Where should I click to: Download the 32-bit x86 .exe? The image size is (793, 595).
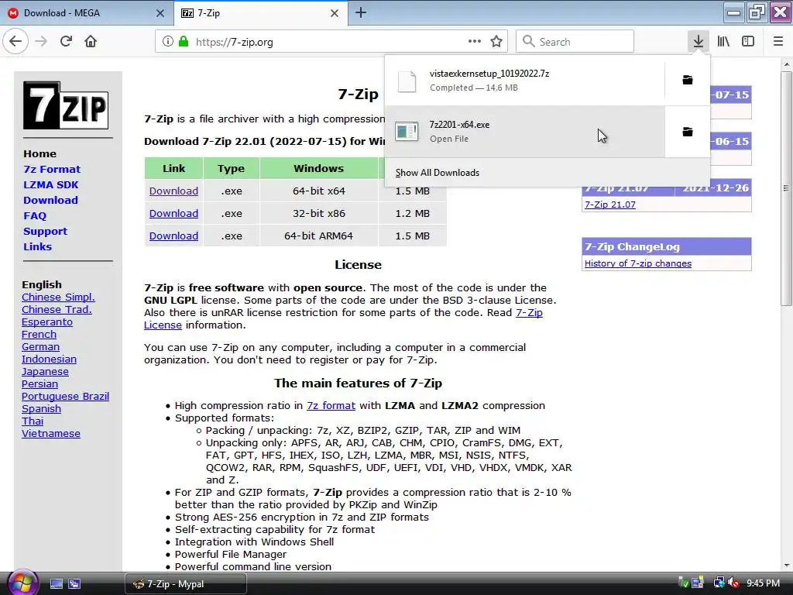(x=173, y=213)
